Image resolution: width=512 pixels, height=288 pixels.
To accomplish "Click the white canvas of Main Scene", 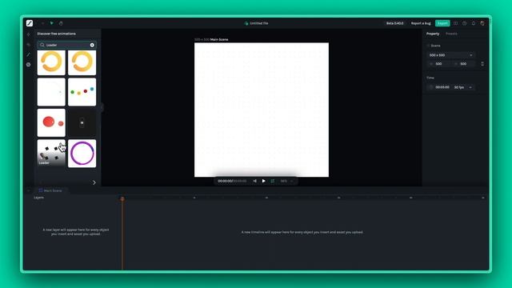I will tap(262, 110).
